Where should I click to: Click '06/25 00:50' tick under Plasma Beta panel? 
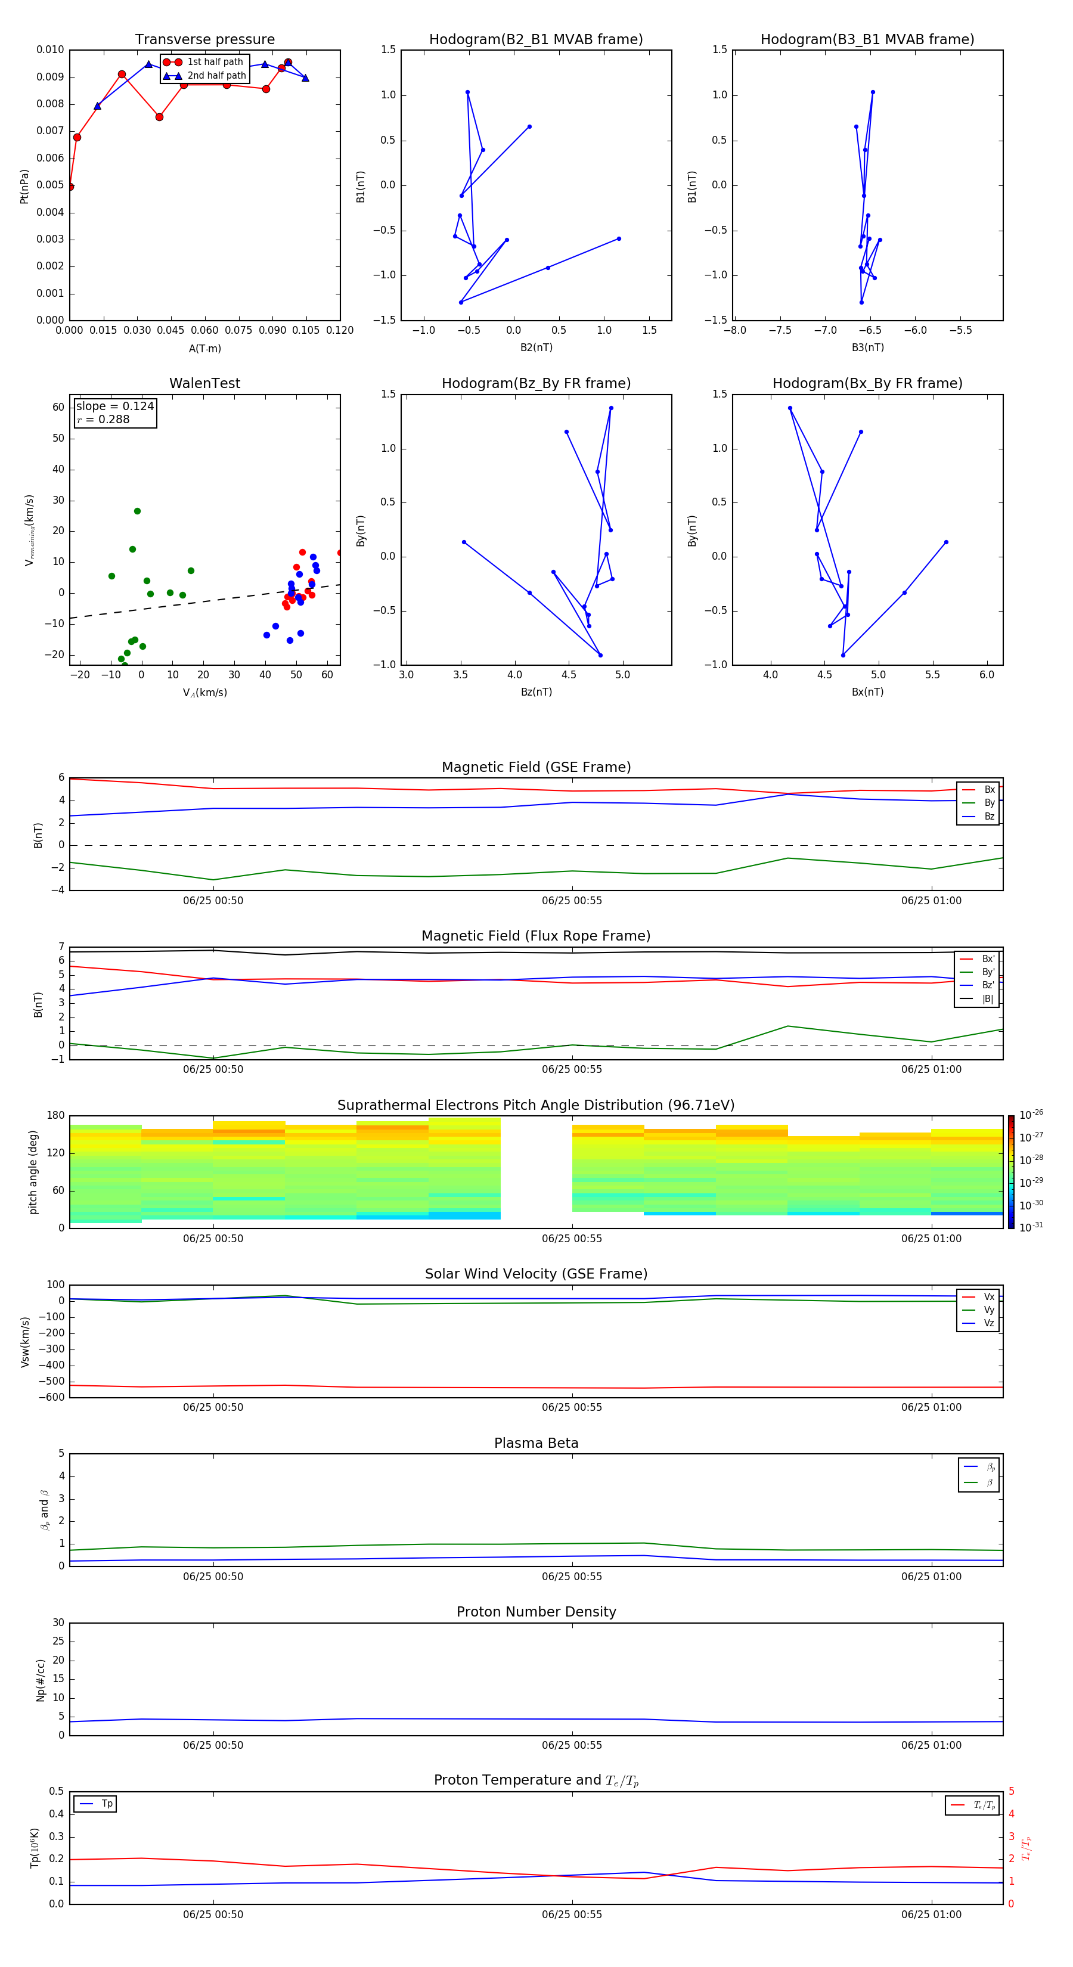point(213,1576)
